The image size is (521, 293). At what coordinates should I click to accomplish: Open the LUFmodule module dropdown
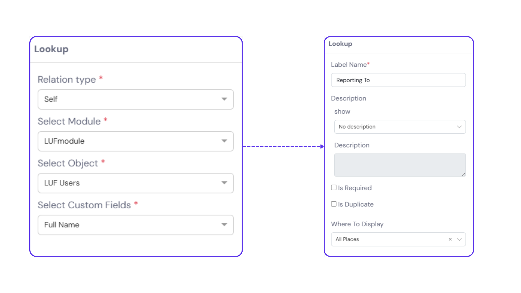(130, 141)
